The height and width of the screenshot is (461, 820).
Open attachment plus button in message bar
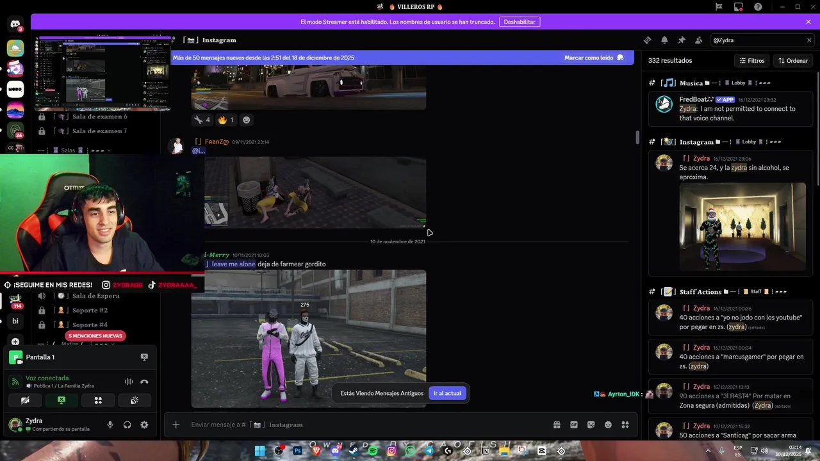(x=176, y=425)
